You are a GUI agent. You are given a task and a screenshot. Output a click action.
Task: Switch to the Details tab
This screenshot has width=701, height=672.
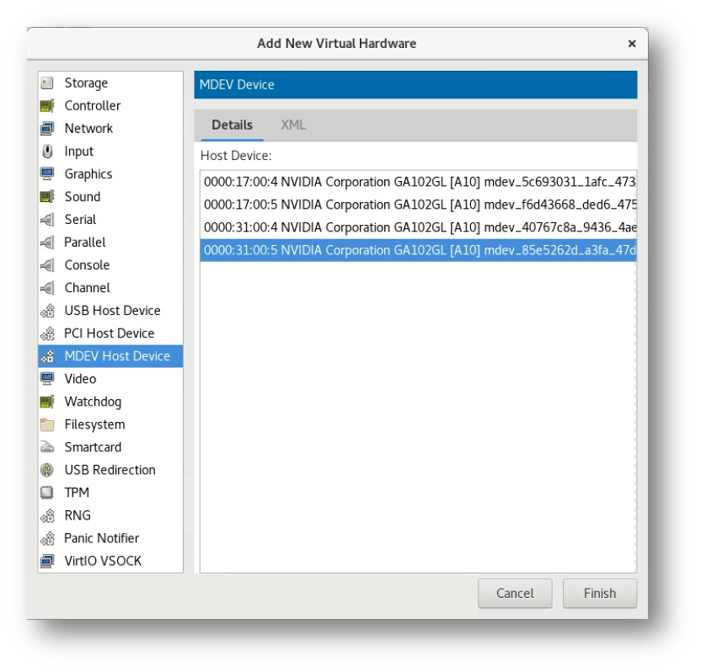coord(232,125)
